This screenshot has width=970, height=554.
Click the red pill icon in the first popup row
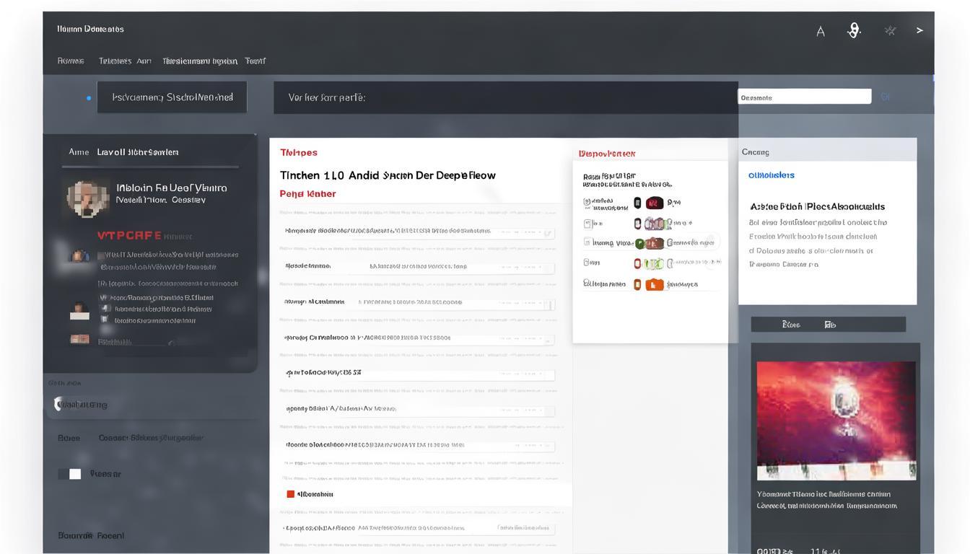pyautogui.click(x=655, y=203)
